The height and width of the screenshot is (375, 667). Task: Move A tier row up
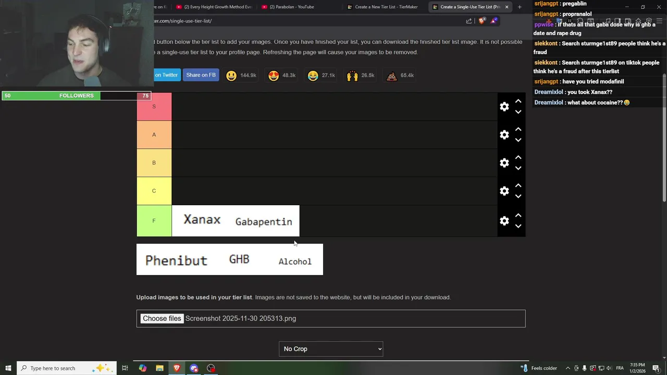coord(518,129)
